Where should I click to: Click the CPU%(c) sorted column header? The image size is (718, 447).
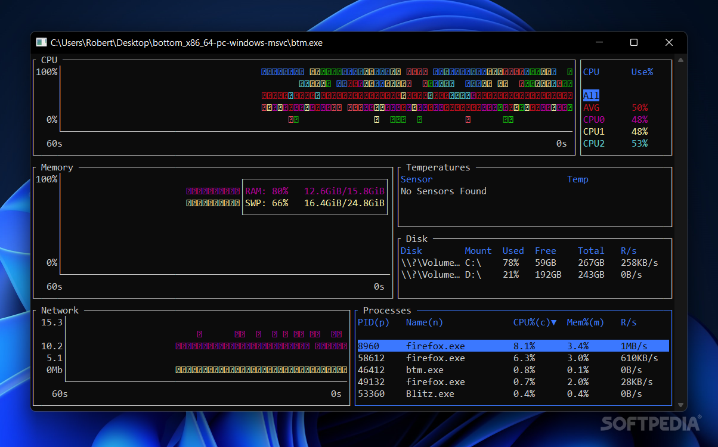[x=535, y=322]
